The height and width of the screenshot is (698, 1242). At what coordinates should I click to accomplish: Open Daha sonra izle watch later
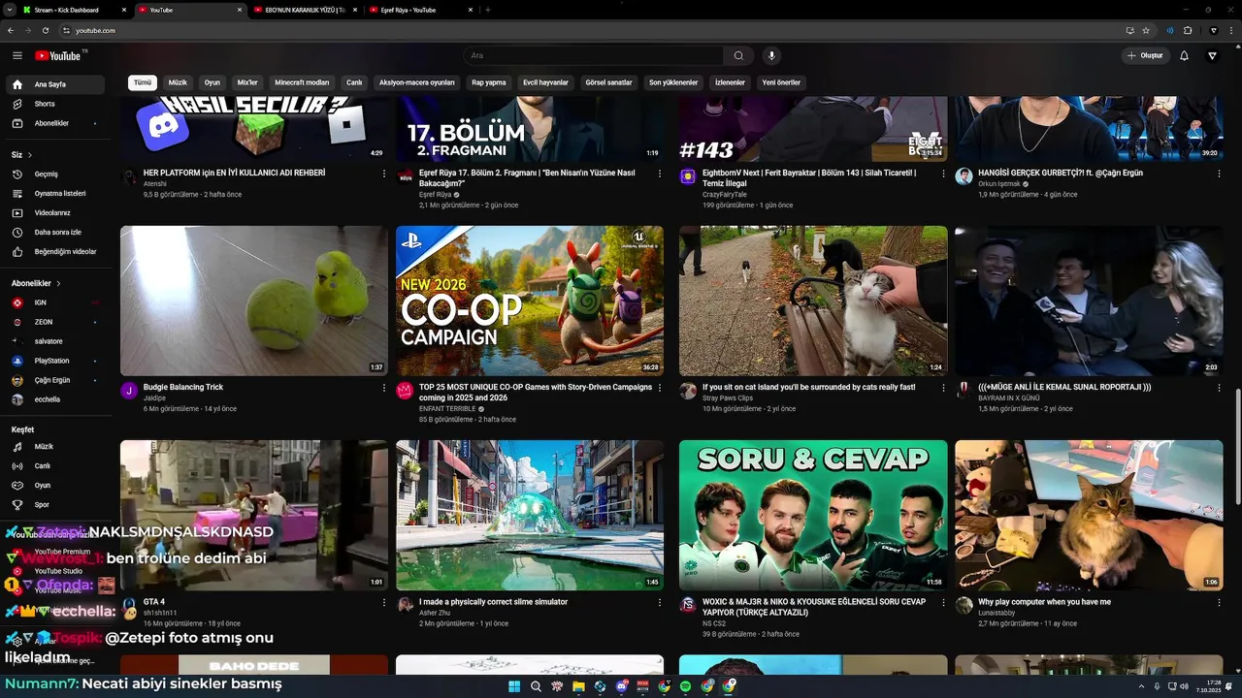[56, 232]
